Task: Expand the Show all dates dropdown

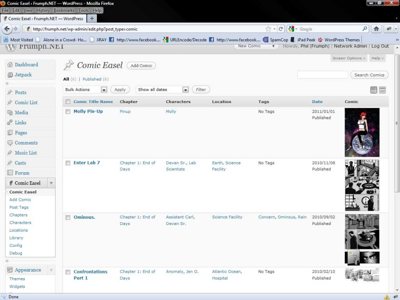Action: [x=162, y=89]
